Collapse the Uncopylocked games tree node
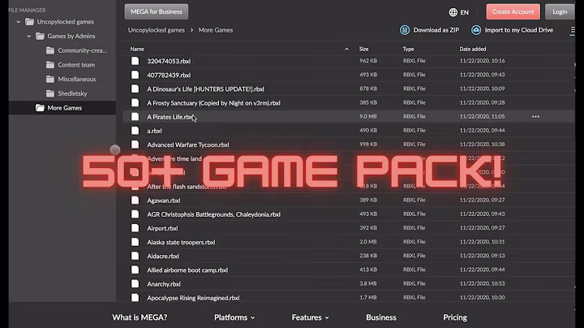This screenshot has height=328, width=584. 18,22
